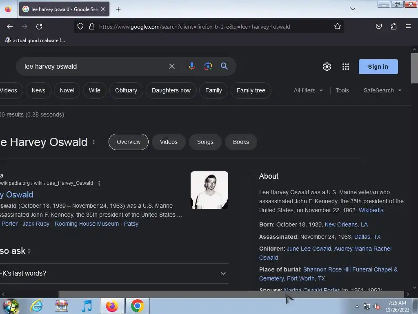Viewport: 418px width, 314px height.
Task: Search by image with the Lens icon
Action: tap(208, 66)
